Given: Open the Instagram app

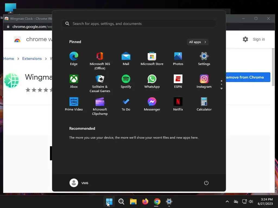Looking at the screenshot, I should 204,82.
